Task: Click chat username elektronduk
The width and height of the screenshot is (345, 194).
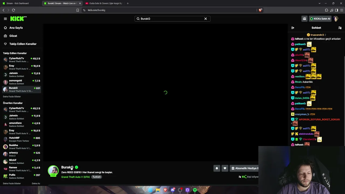Action: pyautogui.click(x=306, y=134)
